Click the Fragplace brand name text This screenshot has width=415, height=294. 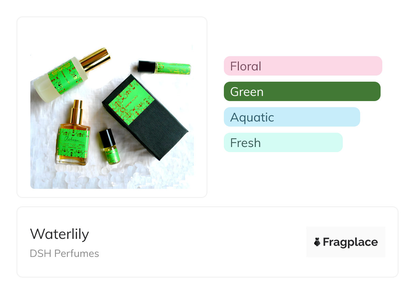[x=350, y=242]
